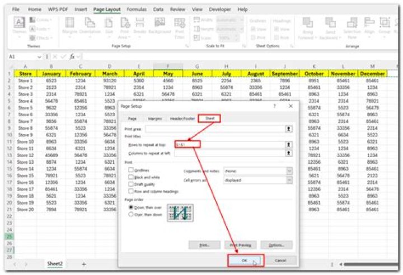
Task: Select the Store 20 cell
Action: coord(25,210)
